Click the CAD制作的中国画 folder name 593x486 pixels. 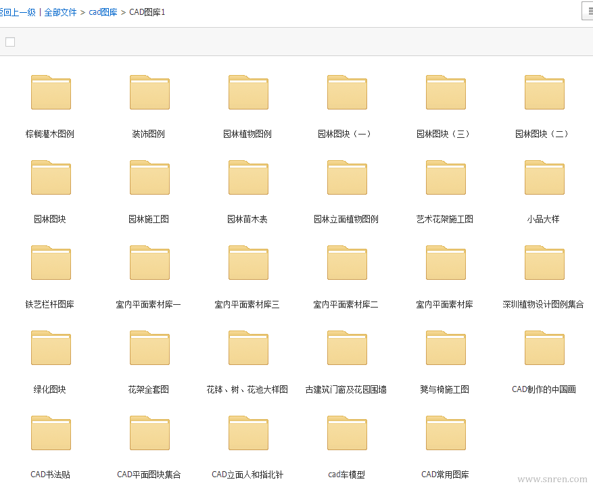point(544,389)
